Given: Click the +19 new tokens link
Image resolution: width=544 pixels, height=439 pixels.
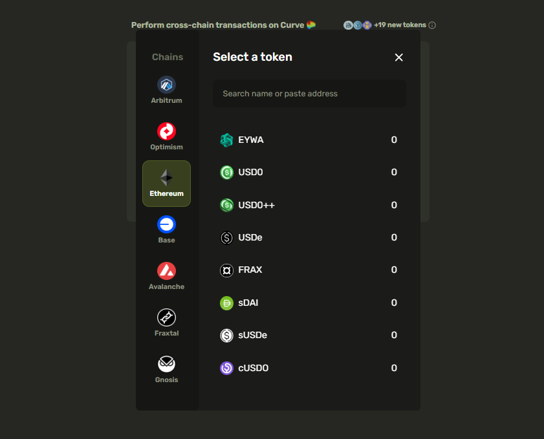Looking at the screenshot, I should coord(400,25).
